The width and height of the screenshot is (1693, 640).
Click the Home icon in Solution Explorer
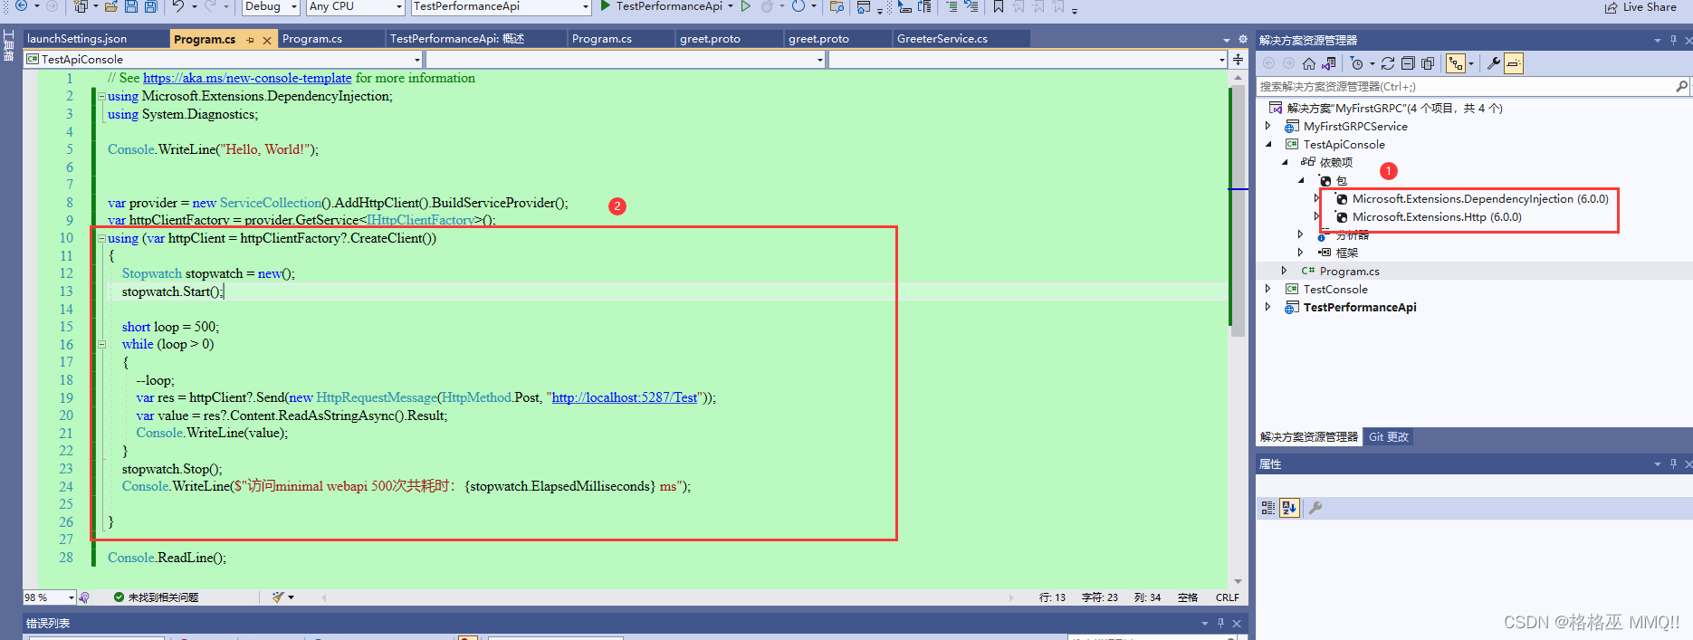point(1309,63)
